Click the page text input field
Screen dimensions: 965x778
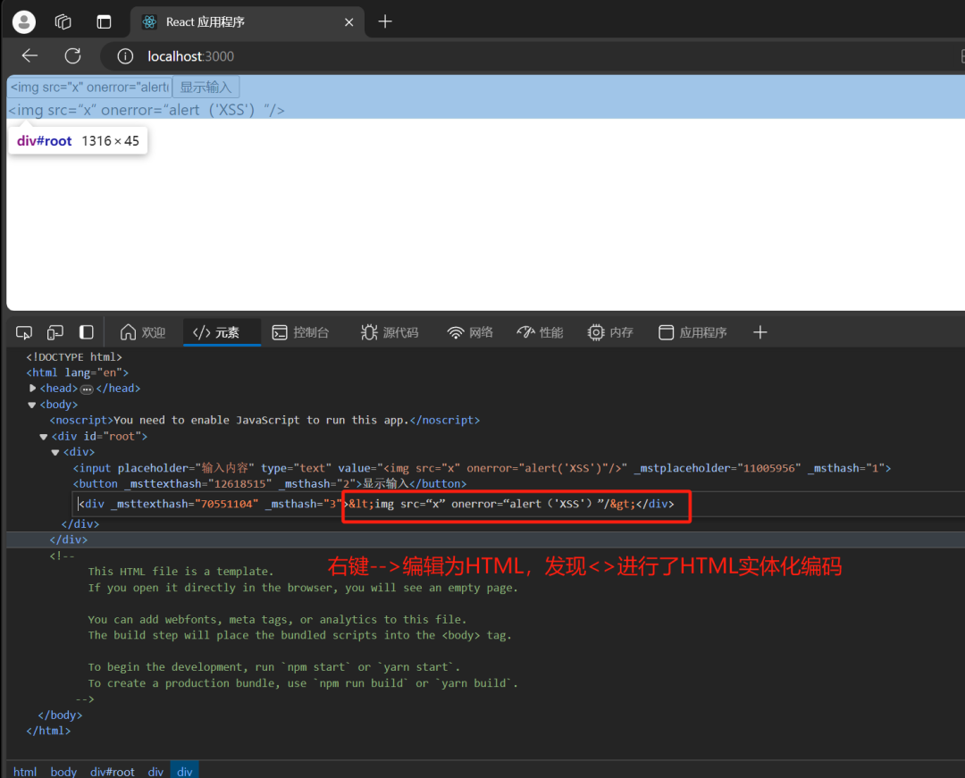pyautogui.click(x=90, y=87)
